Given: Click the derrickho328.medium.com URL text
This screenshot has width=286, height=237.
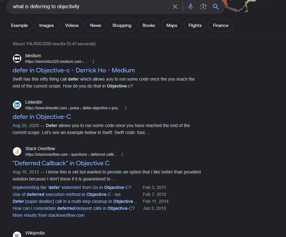Looking at the screenshot, I should point(57,62).
